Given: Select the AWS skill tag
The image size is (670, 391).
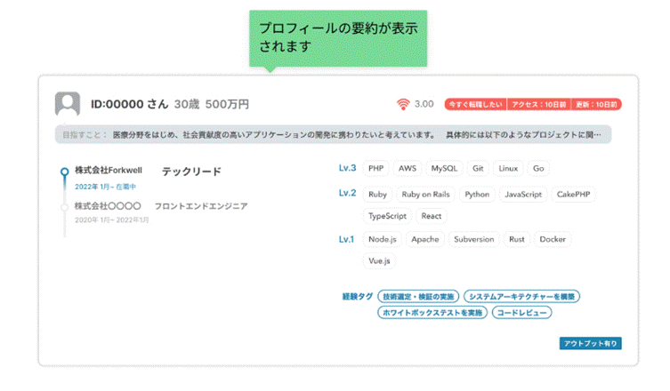Looking at the screenshot, I should point(408,168).
